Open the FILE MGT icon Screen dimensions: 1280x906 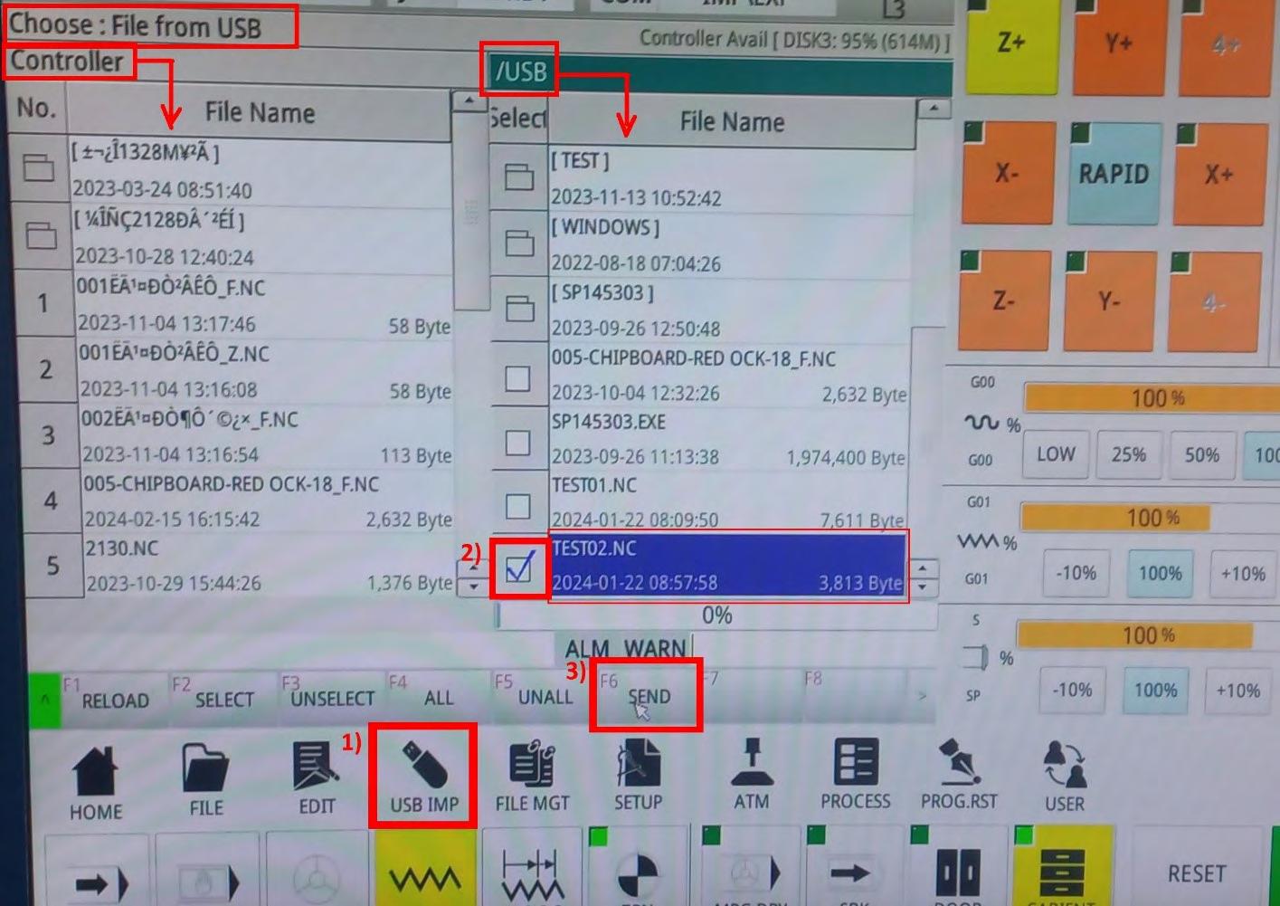[532, 776]
